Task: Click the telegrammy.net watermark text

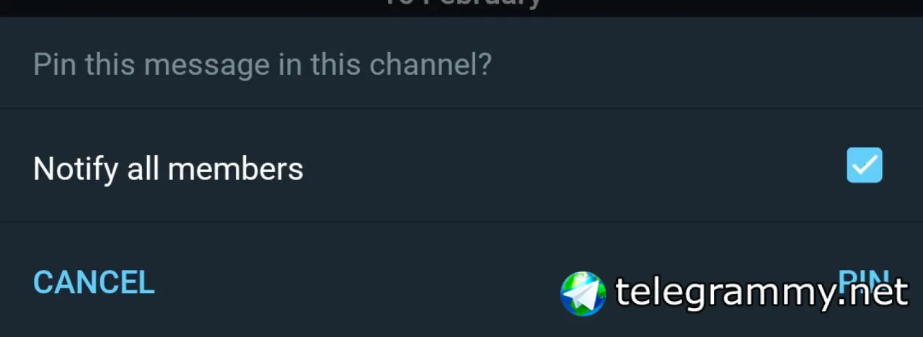Action: pyautogui.click(x=761, y=293)
